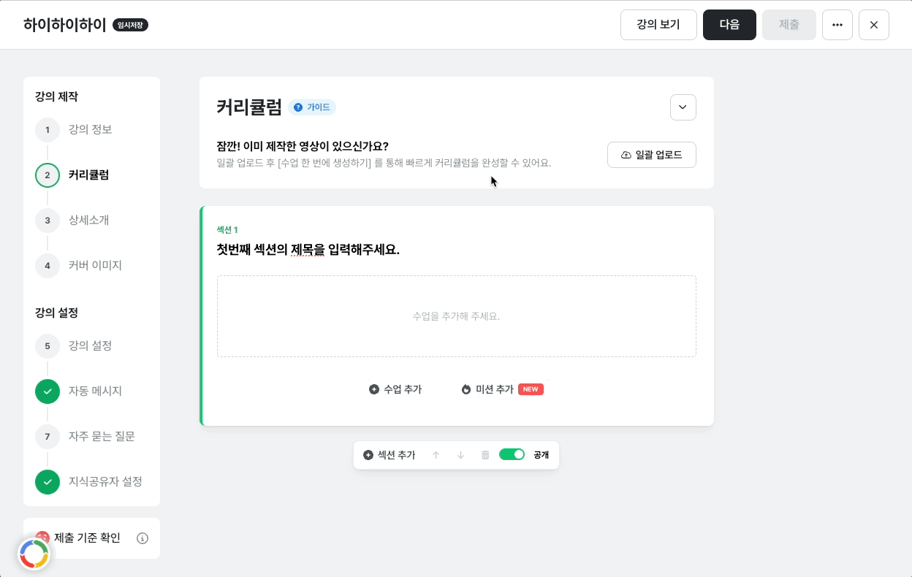Click the 수업 추가 plus button
Viewport: 912px width, 577px height.
(395, 389)
